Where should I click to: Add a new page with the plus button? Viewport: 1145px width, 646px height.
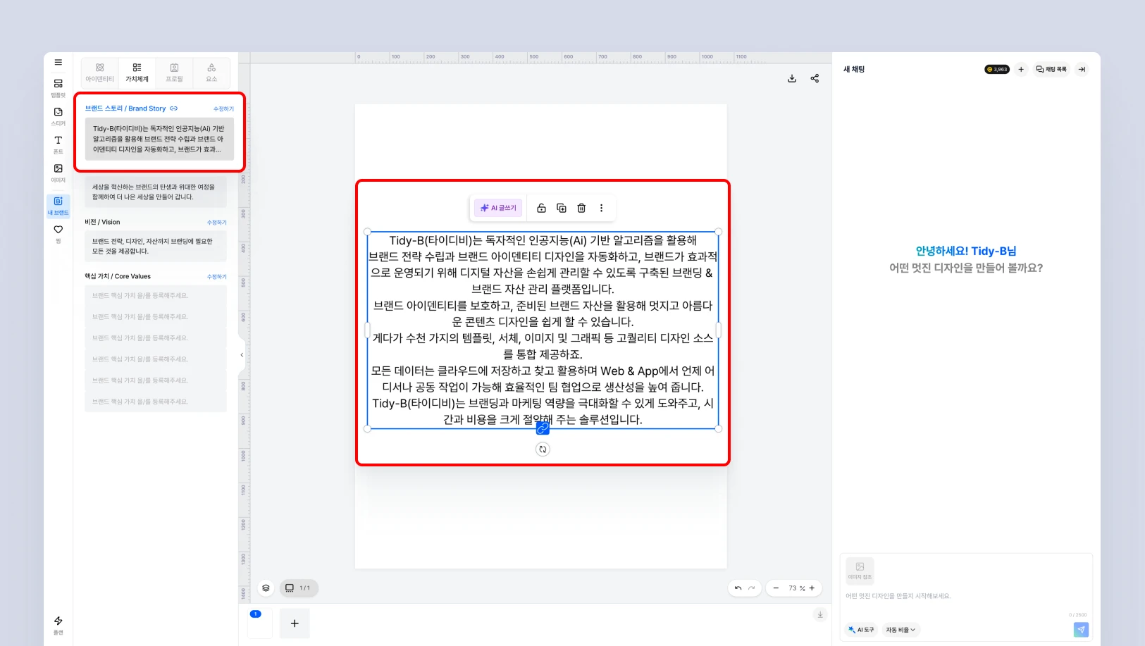295,623
